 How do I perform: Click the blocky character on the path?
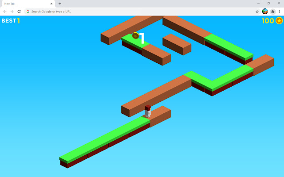coord(148,111)
